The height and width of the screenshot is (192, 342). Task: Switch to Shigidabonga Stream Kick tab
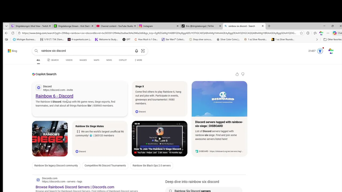(x=73, y=26)
